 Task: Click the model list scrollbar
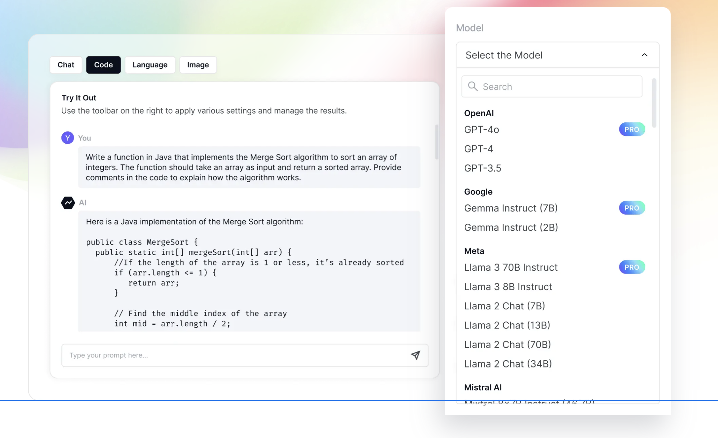(x=654, y=103)
